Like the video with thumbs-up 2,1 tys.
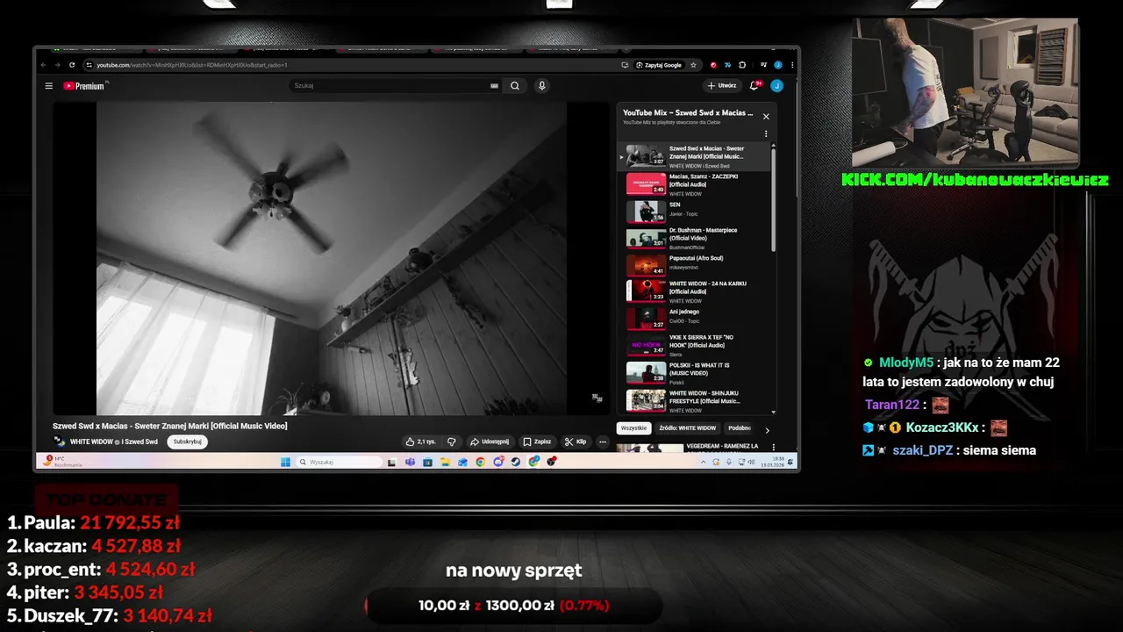 click(420, 442)
